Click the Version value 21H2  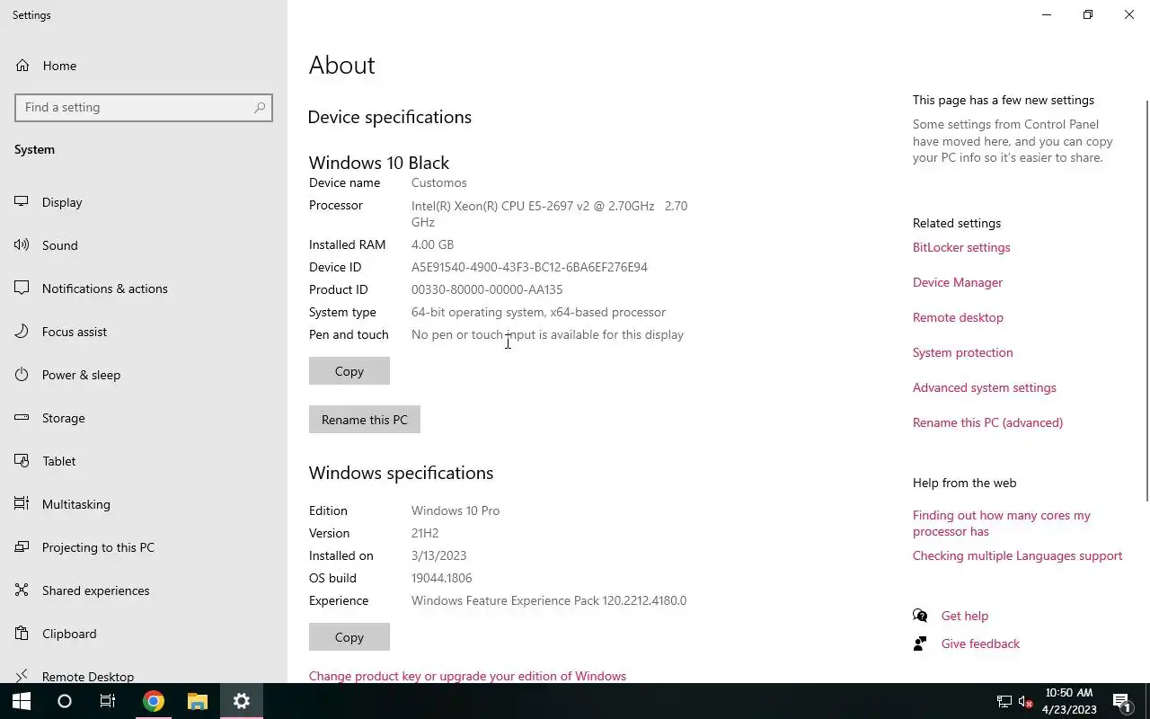click(425, 533)
